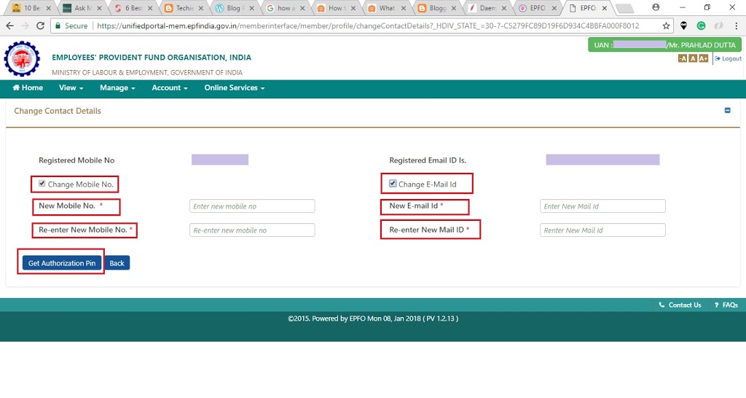Reset font size with A button
The width and height of the screenshot is (746, 398).
tap(693, 58)
